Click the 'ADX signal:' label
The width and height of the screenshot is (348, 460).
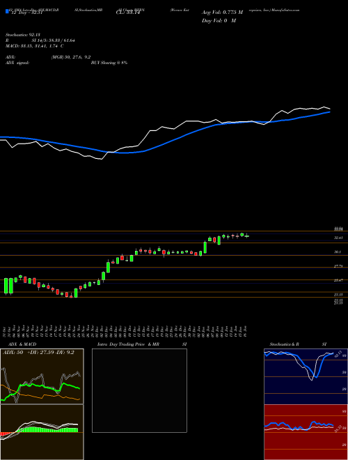point(17,63)
